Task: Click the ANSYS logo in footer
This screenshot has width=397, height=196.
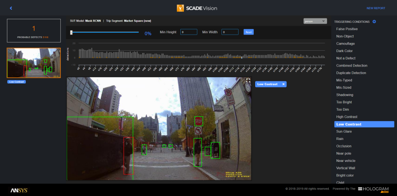Action: click(x=19, y=190)
